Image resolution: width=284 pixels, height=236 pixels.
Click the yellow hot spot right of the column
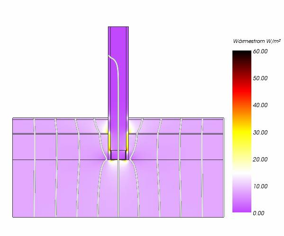click(128, 142)
